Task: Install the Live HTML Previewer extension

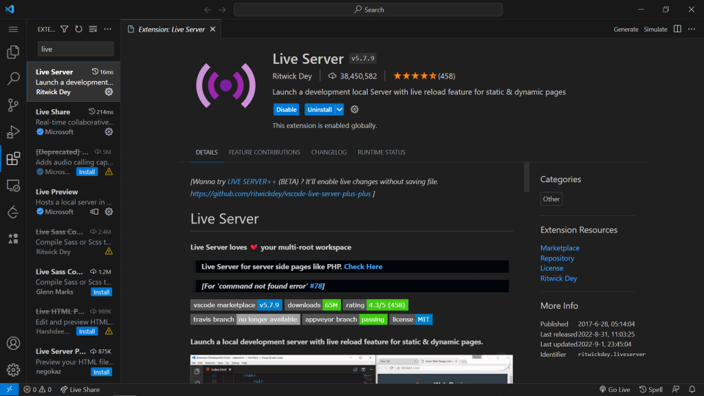Action: coord(87,331)
